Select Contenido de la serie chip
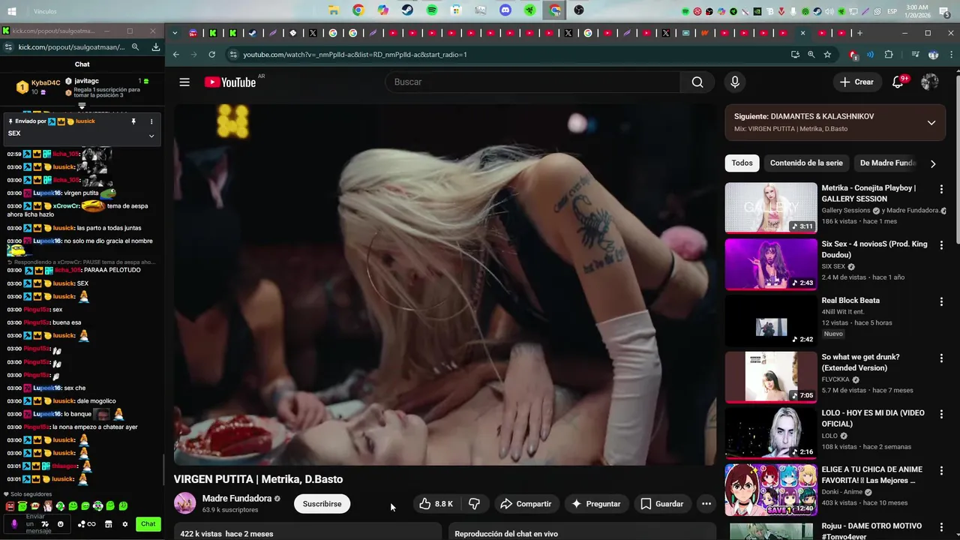Viewport: 960px width, 540px height. [806, 163]
